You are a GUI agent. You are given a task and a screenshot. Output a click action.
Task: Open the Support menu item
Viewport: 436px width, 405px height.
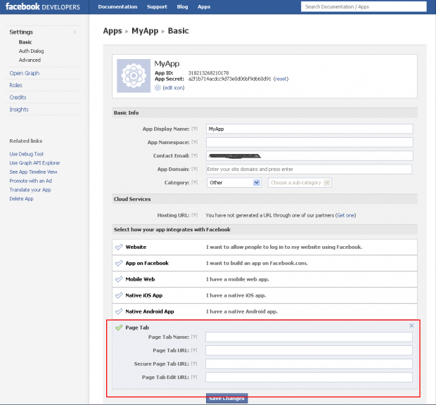(157, 6)
